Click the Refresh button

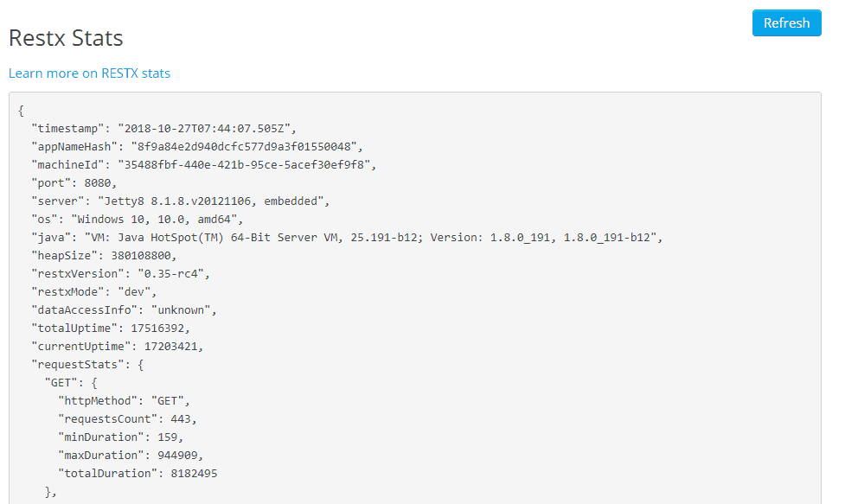786,23
